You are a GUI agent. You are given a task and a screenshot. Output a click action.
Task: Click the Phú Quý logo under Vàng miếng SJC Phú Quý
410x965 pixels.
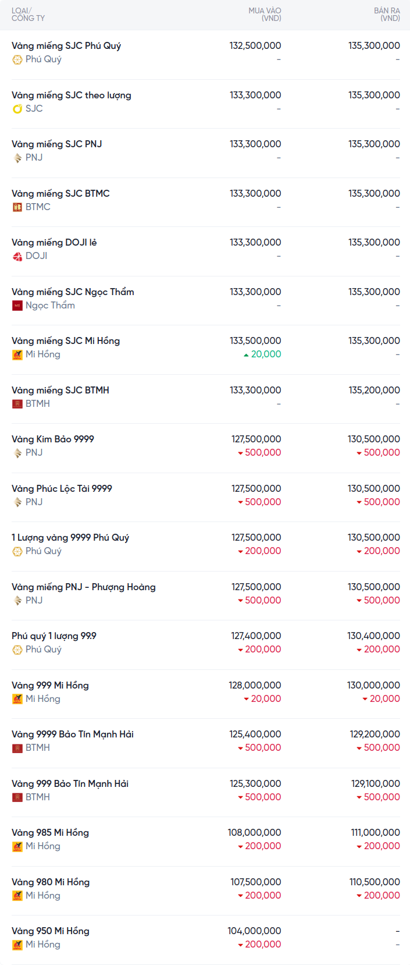(x=17, y=59)
